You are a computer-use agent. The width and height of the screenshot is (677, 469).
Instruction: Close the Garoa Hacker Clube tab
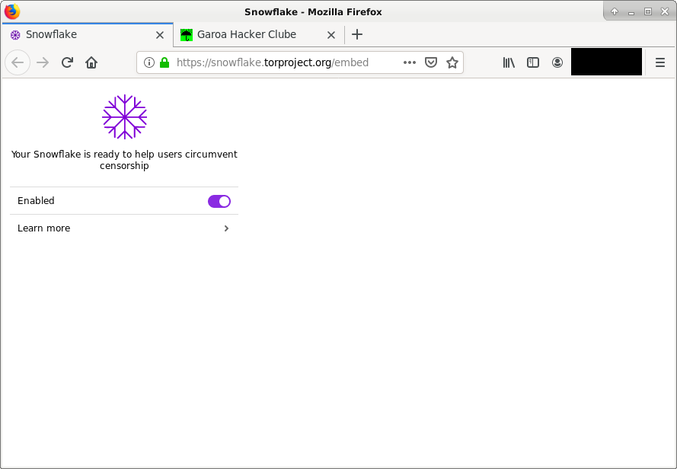[331, 35]
